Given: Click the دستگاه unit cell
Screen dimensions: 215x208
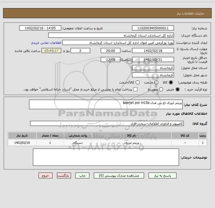Looking at the screenshot, I should [78, 143].
